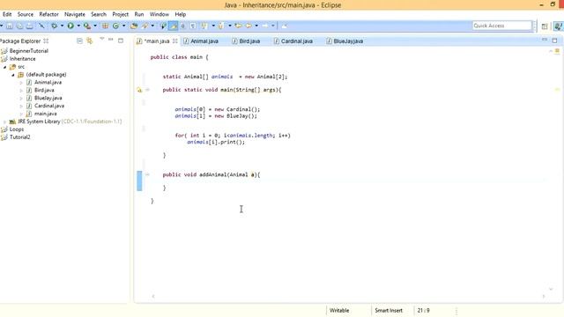Image resolution: width=564 pixels, height=317 pixels.
Task: Open the Debug dropdown arrow
Action: (x=62, y=26)
